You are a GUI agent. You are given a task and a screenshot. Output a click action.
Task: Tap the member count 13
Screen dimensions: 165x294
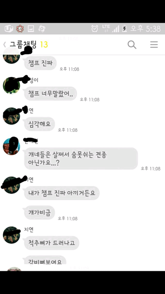pyautogui.click(x=44, y=45)
